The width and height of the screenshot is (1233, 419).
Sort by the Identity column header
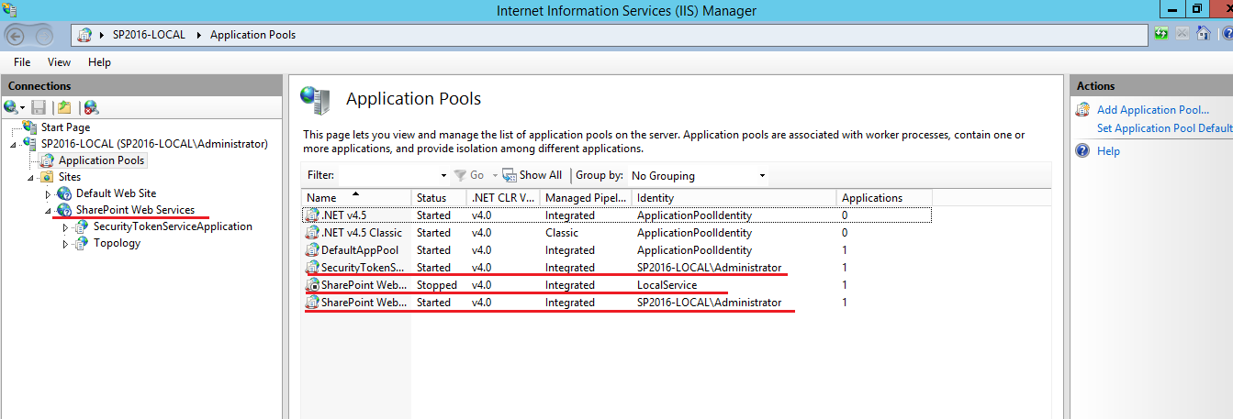click(x=734, y=198)
